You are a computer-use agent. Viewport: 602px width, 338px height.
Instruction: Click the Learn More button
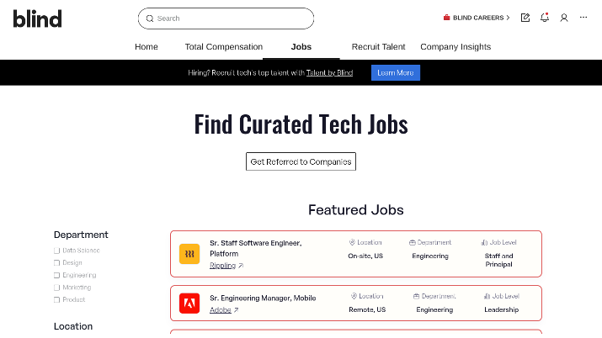tap(396, 73)
